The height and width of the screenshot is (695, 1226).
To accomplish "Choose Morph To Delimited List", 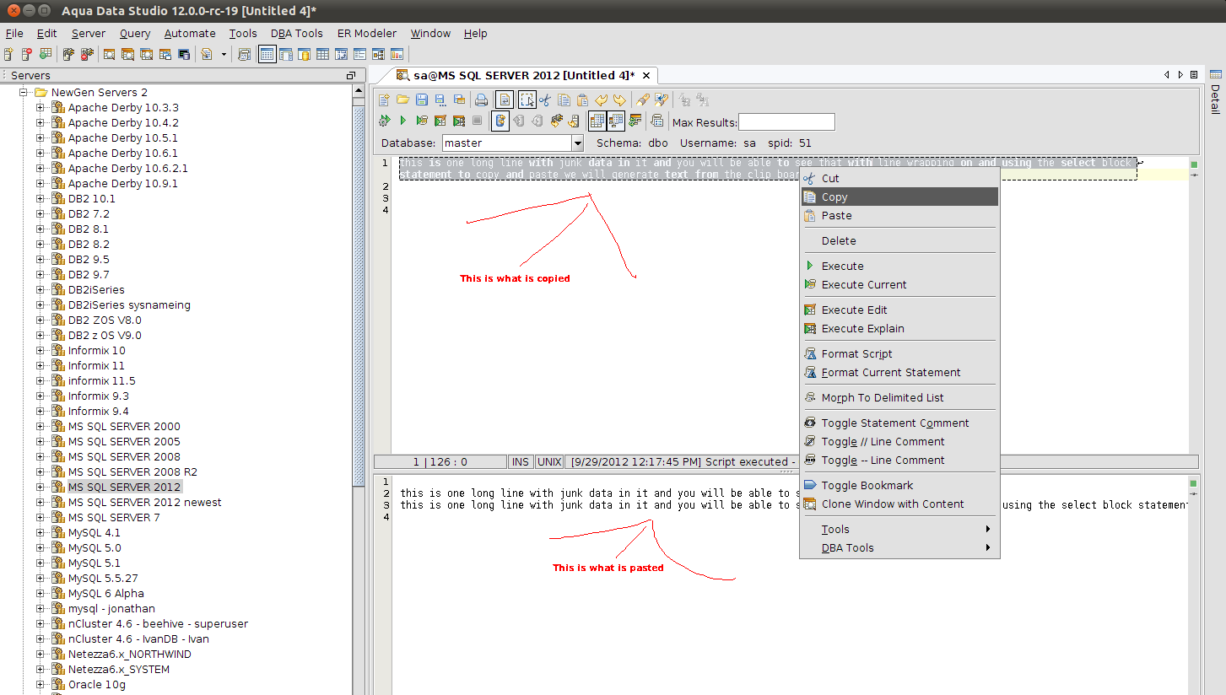I will pos(899,397).
